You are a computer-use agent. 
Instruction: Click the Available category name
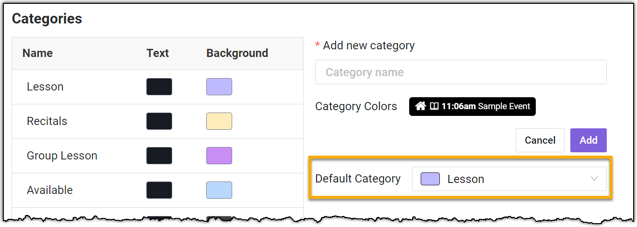click(x=50, y=190)
